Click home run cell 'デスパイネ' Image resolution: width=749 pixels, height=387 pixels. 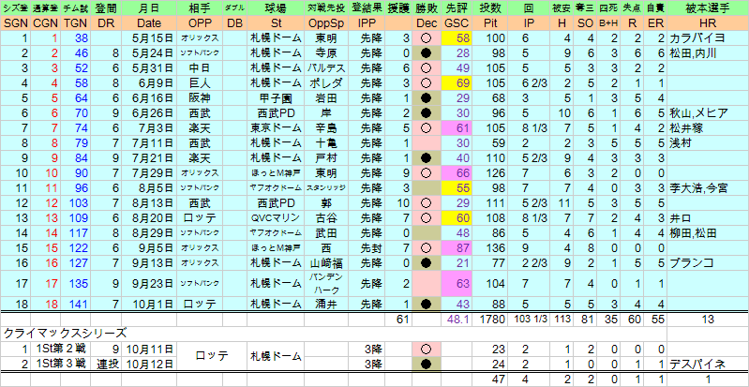coord(708,364)
